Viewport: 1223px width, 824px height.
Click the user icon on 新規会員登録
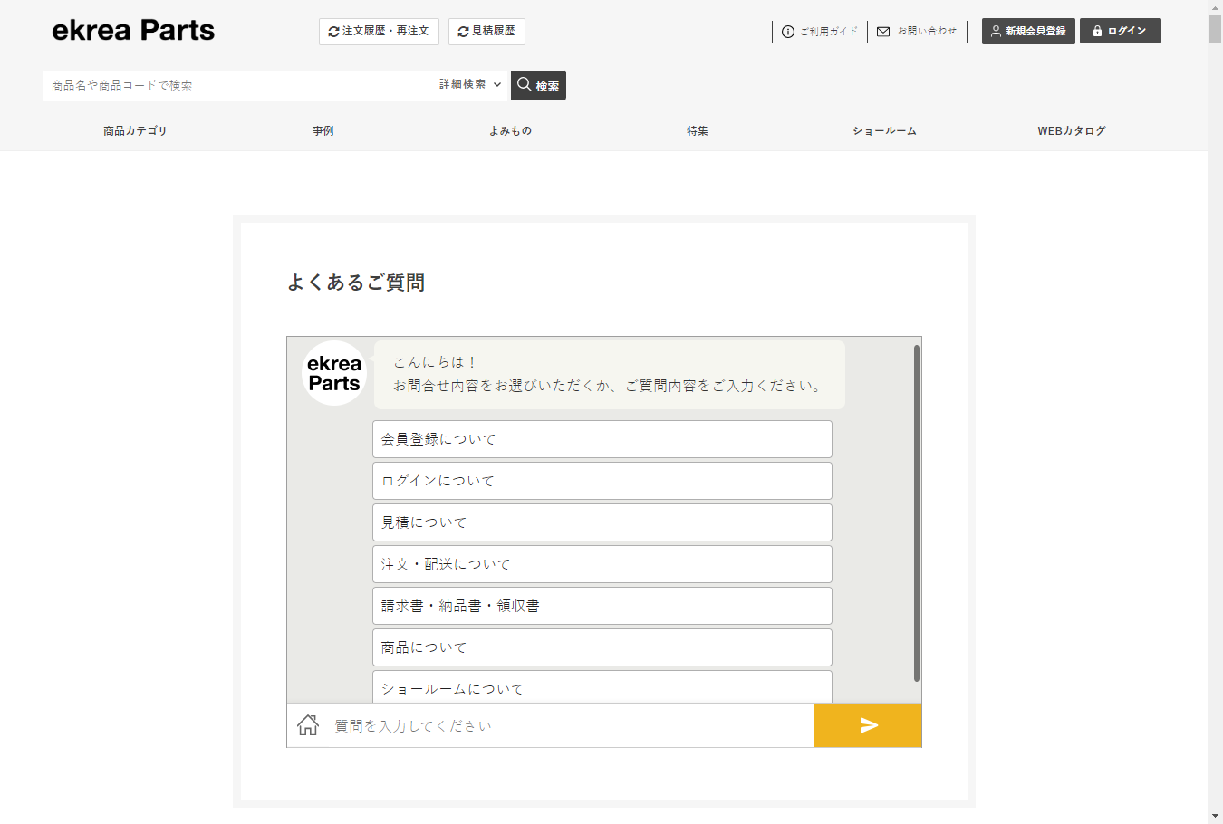point(996,31)
